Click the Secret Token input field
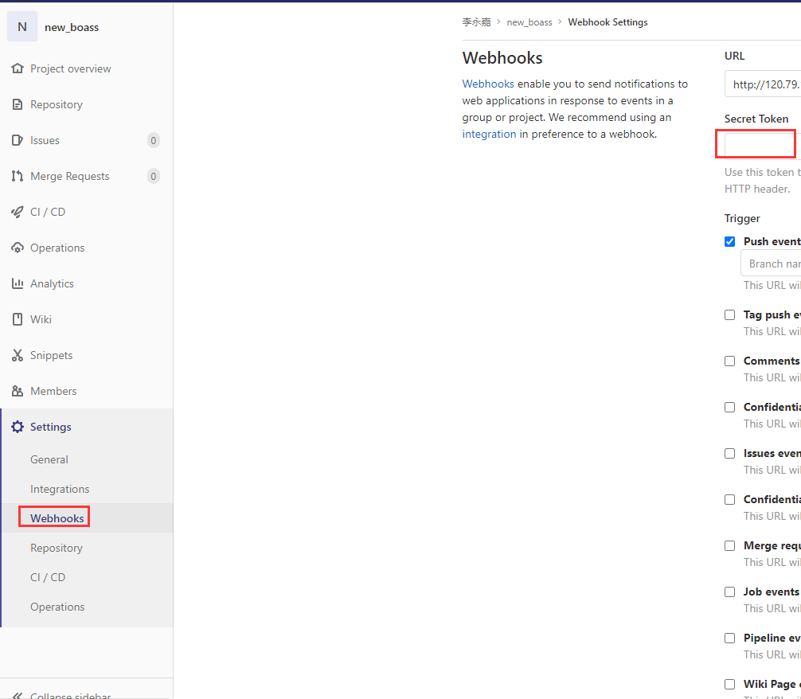This screenshot has height=699, width=801. tap(763, 146)
